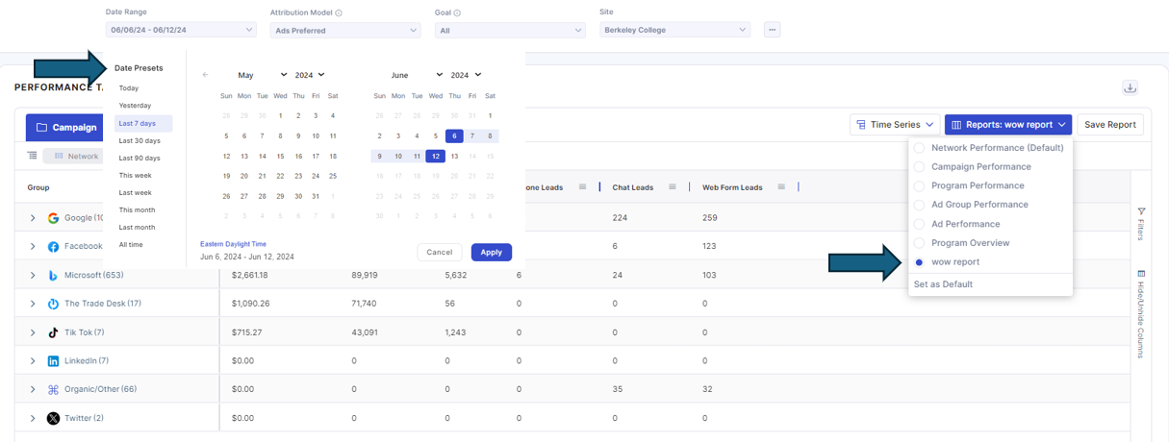The height and width of the screenshot is (442, 1169).
Task: Click the Facebook network logo icon
Action: coord(54,247)
